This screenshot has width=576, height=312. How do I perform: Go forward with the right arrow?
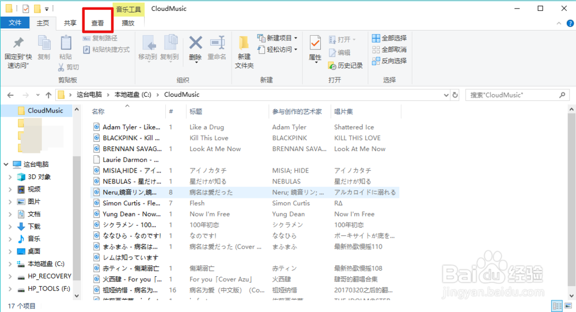coord(26,95)
